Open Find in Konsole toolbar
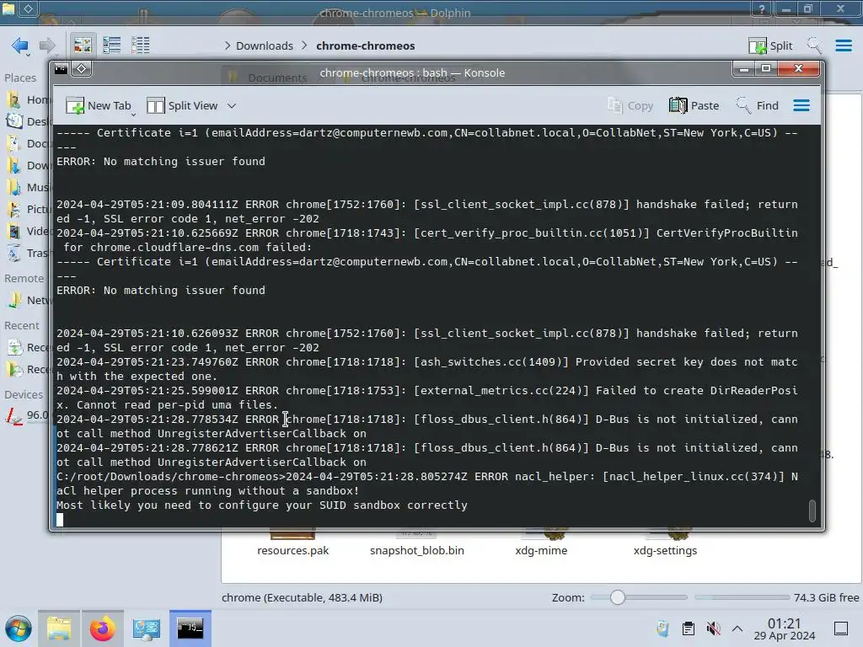Screen dimensions: 863x647 [x=758, y=105]
